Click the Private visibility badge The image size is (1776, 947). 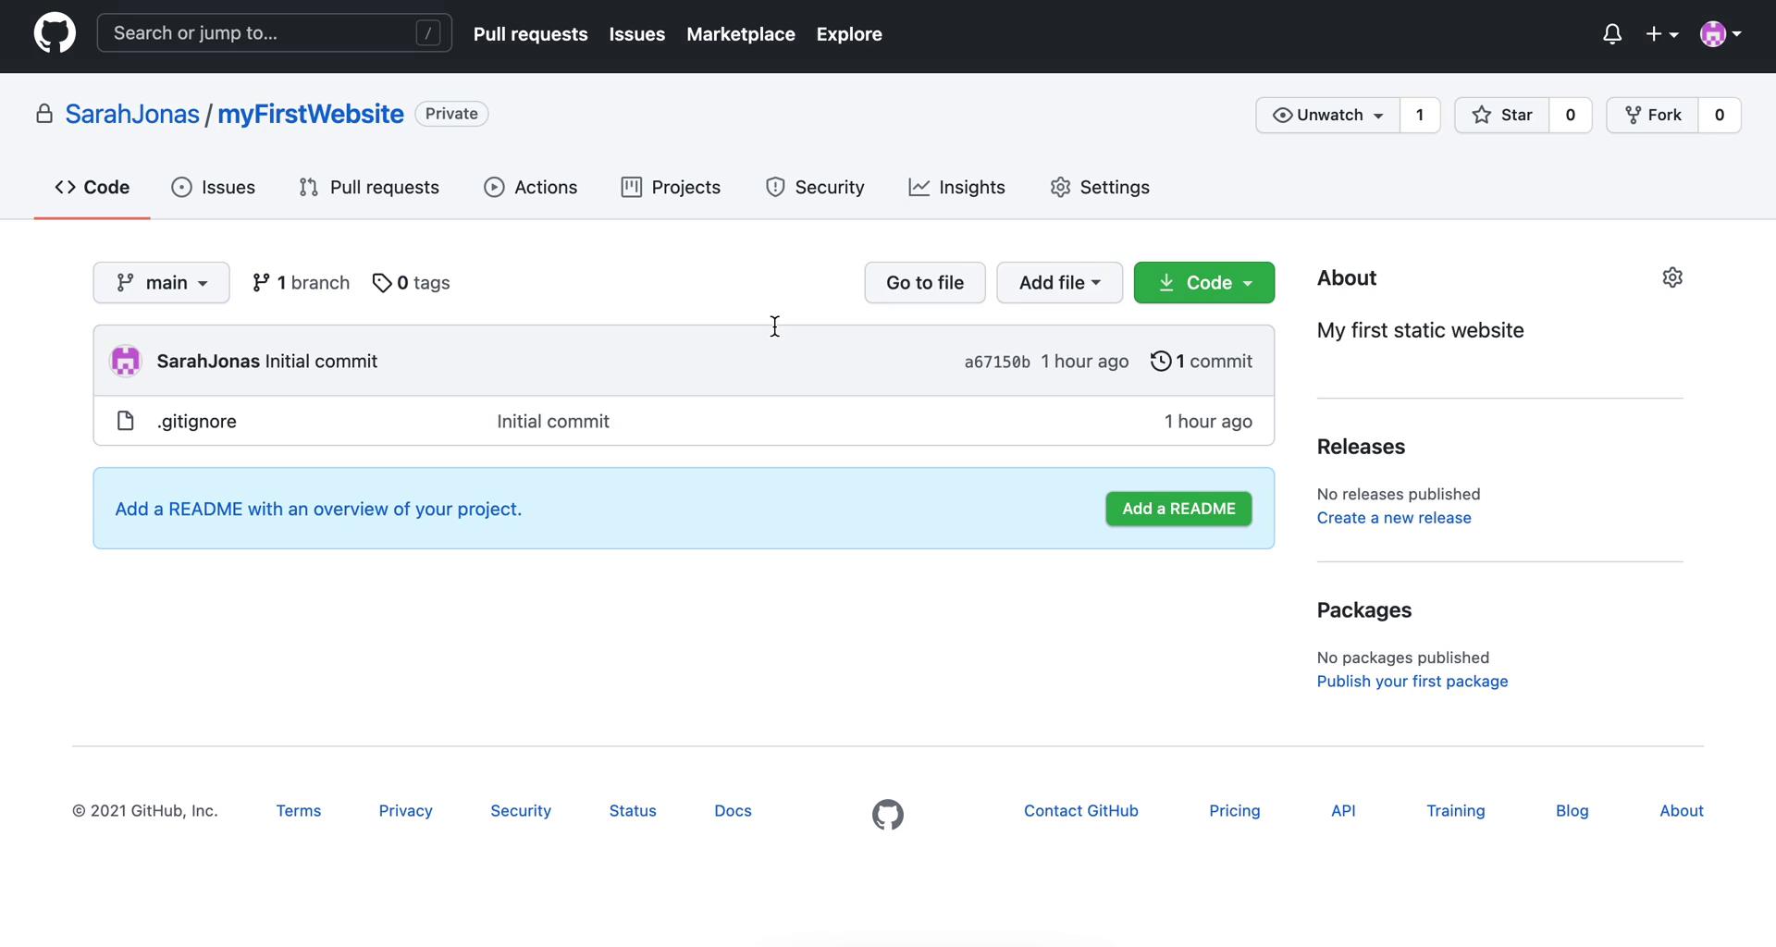[451, 114]
